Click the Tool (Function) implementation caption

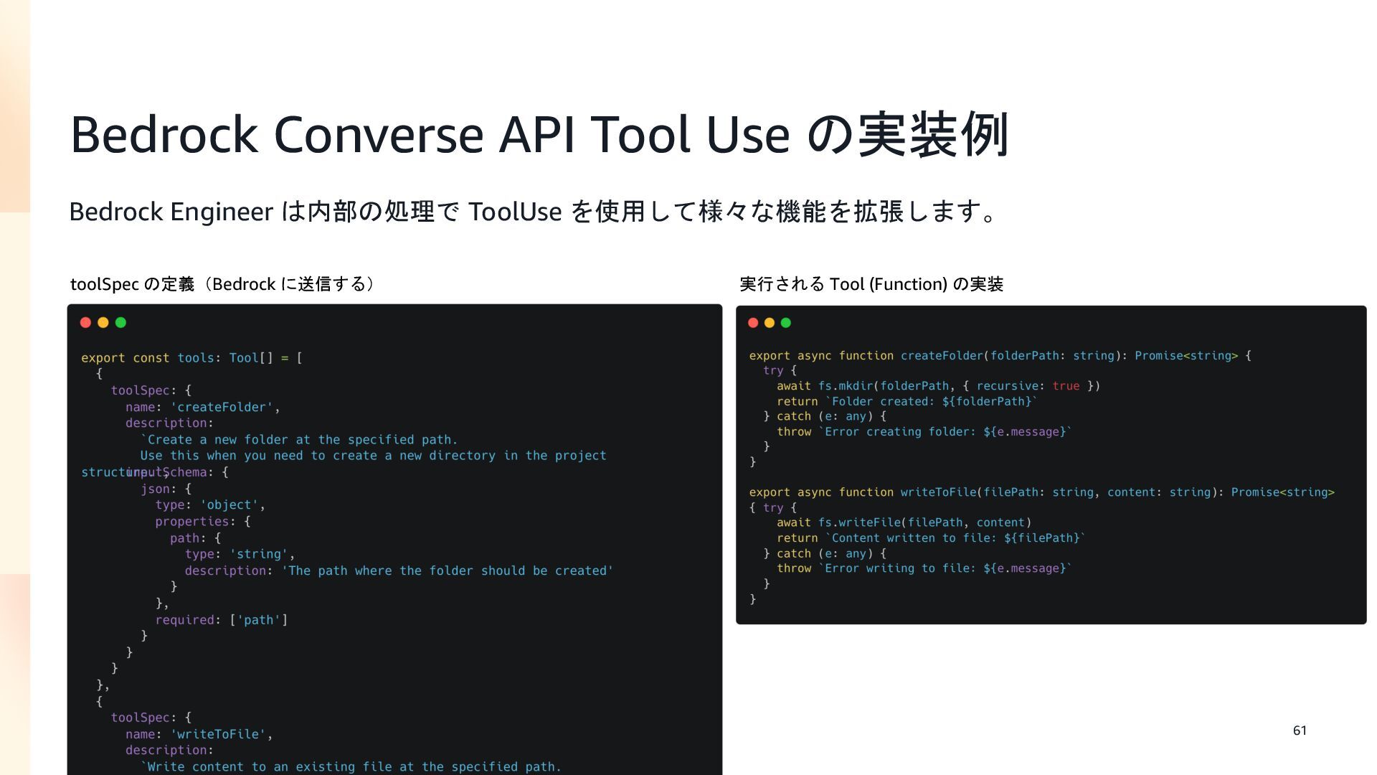pyautogui.click(x=871, y=284)
